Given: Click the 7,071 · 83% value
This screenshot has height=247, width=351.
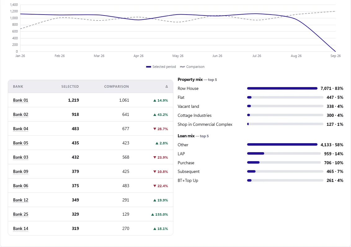Looking at the screenshot, I should [332, 88].
